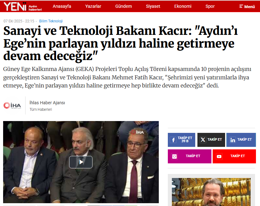Click the YouTube Takip Et button
The width and height of the screenshot is (260, 206).
234,156
